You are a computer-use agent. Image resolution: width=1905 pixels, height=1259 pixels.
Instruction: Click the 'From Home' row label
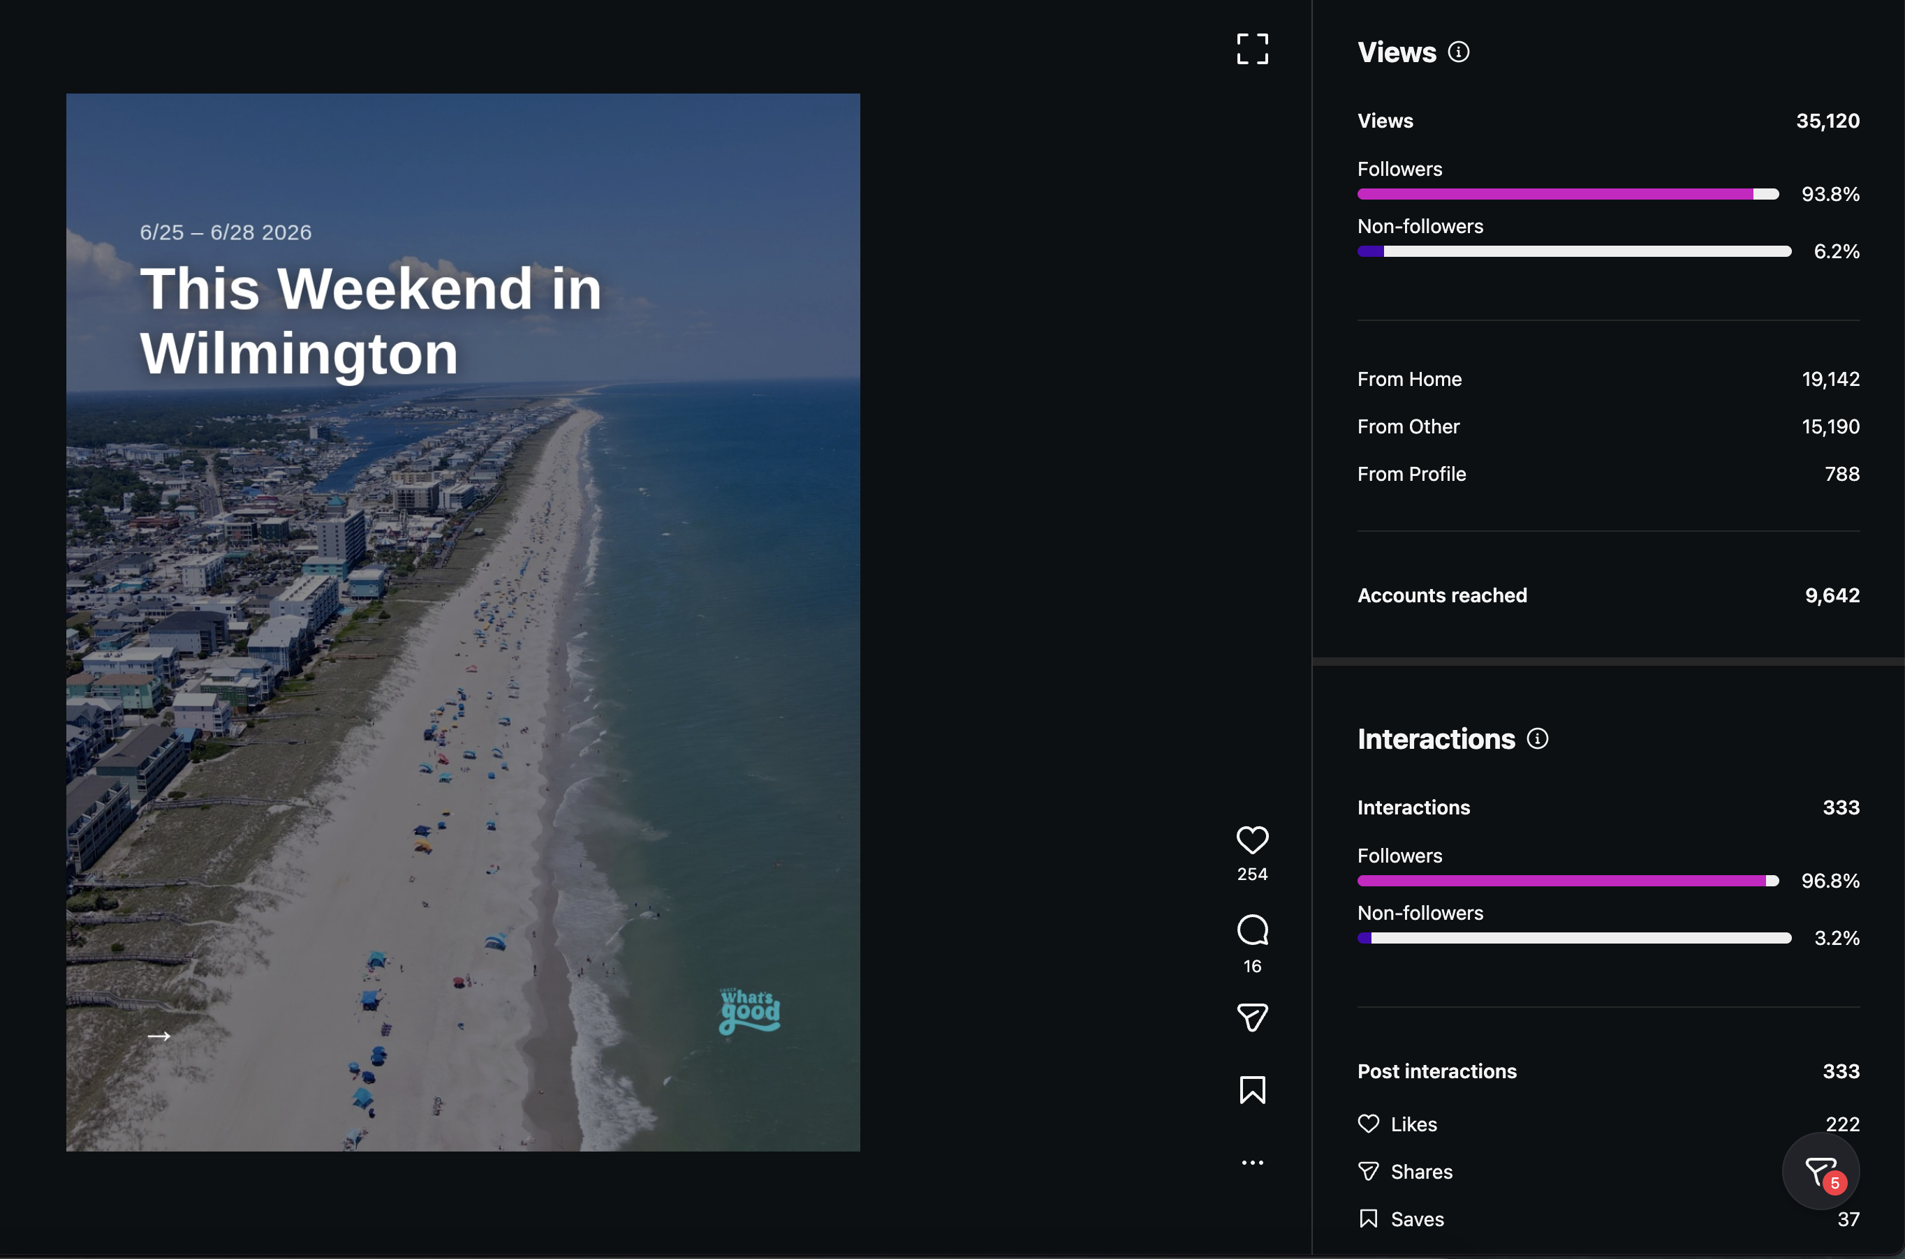tap(1409, 379)
